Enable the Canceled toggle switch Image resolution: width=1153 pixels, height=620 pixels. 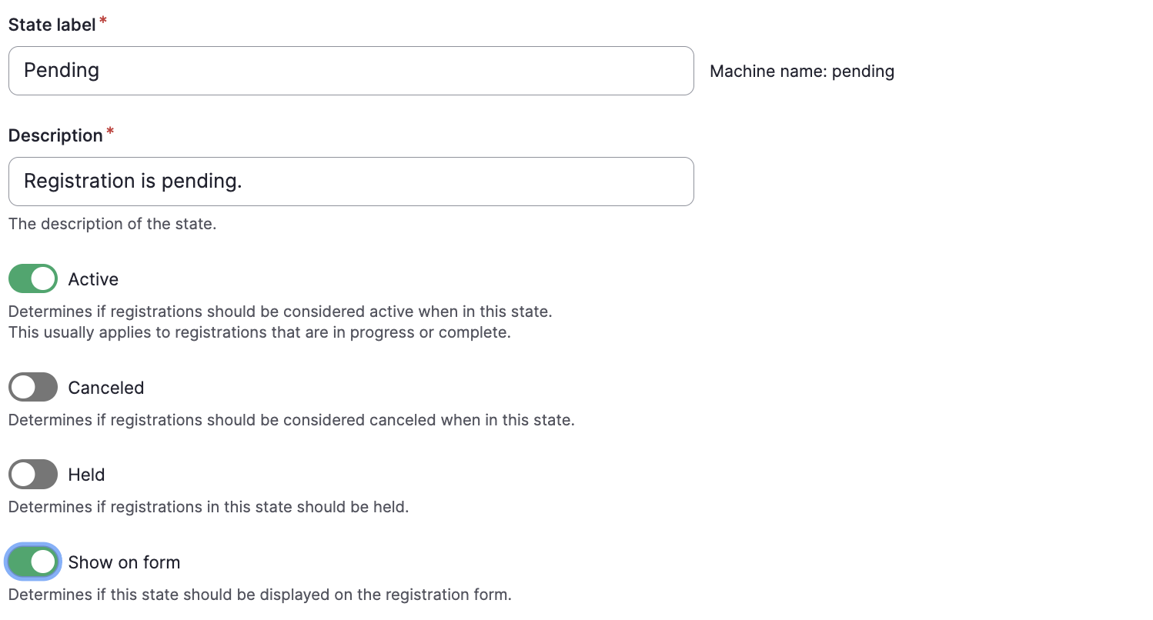[33, 387]
